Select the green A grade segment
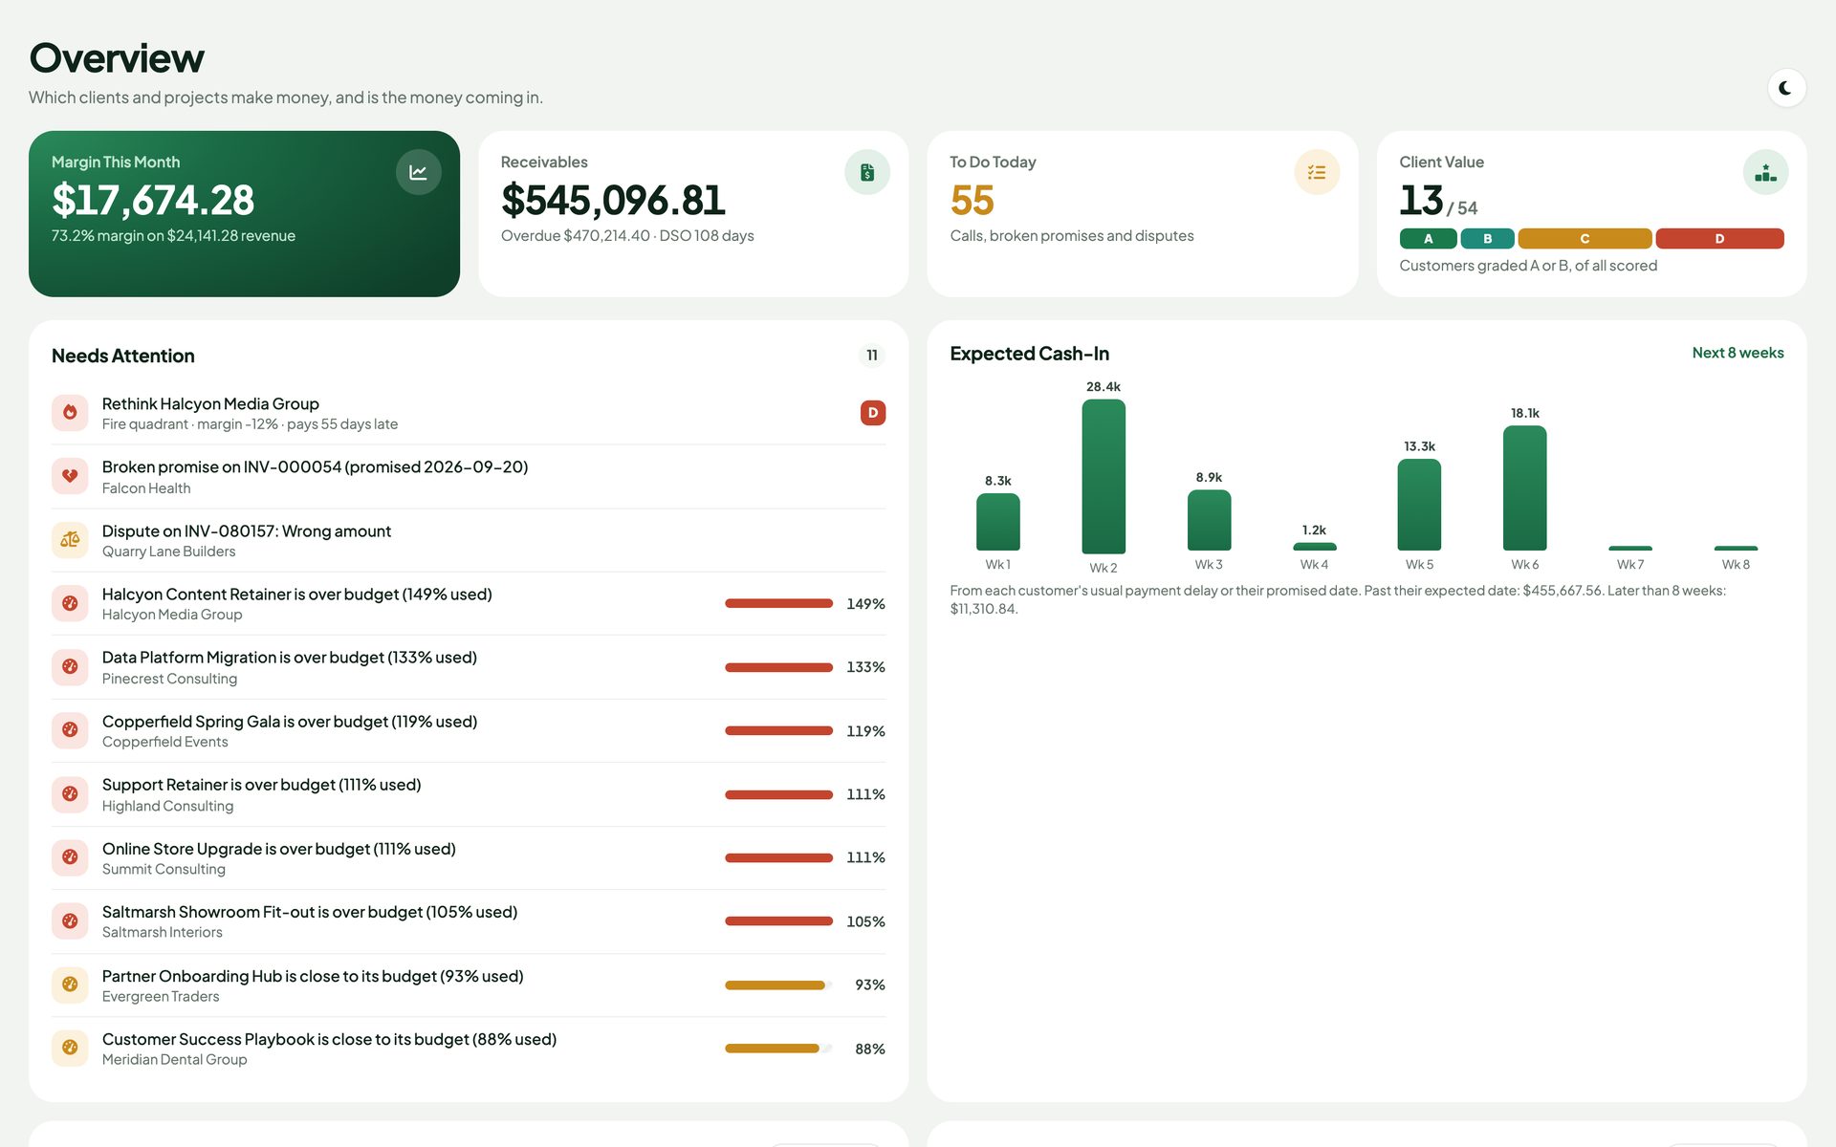 (1428, 239)
